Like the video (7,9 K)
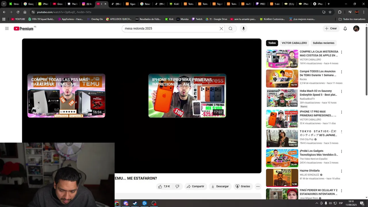Screen dimensions: 368x207 [x=164, y=186]
